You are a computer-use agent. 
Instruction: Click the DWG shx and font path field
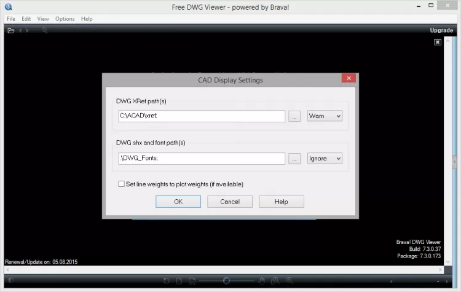[202, 159]
